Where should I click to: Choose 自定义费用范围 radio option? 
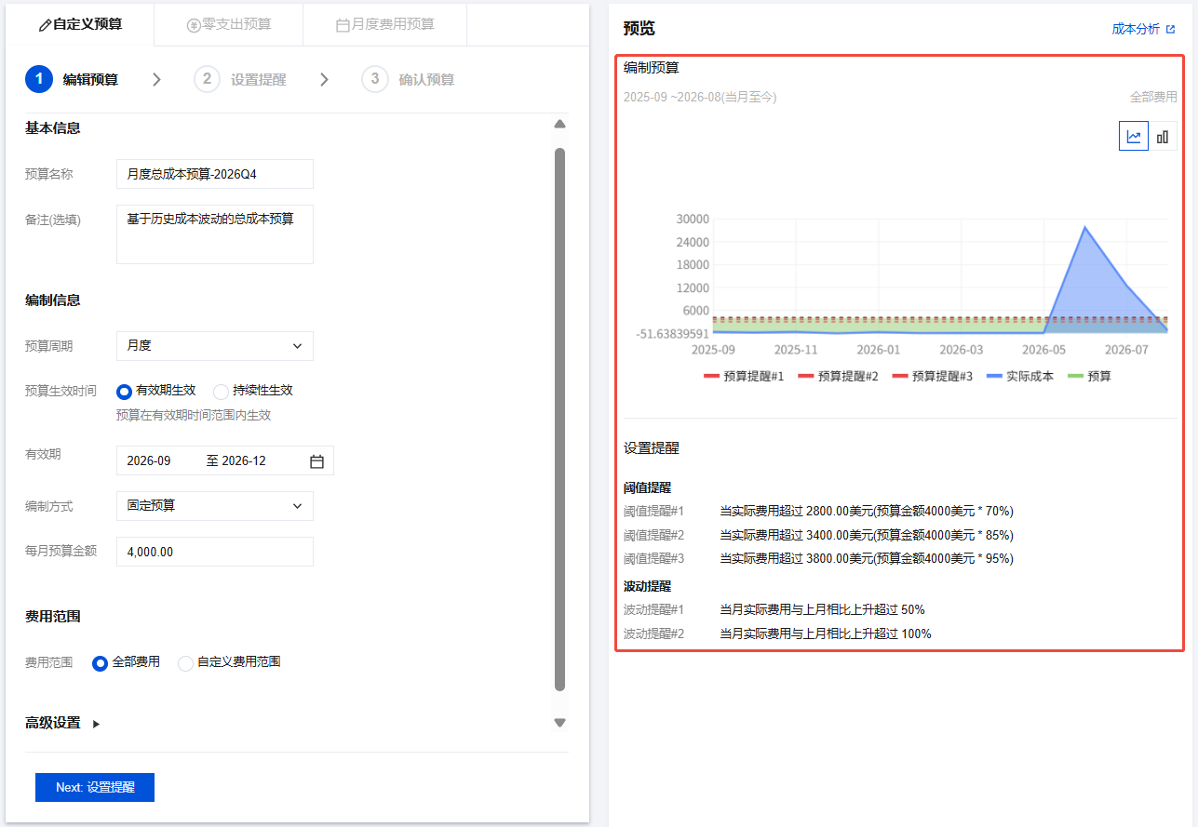point(185,663)
